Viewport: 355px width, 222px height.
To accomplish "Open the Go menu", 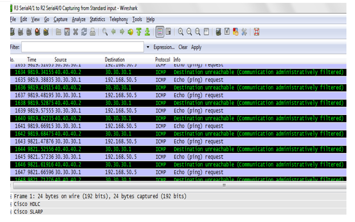I will pos(47,19).
